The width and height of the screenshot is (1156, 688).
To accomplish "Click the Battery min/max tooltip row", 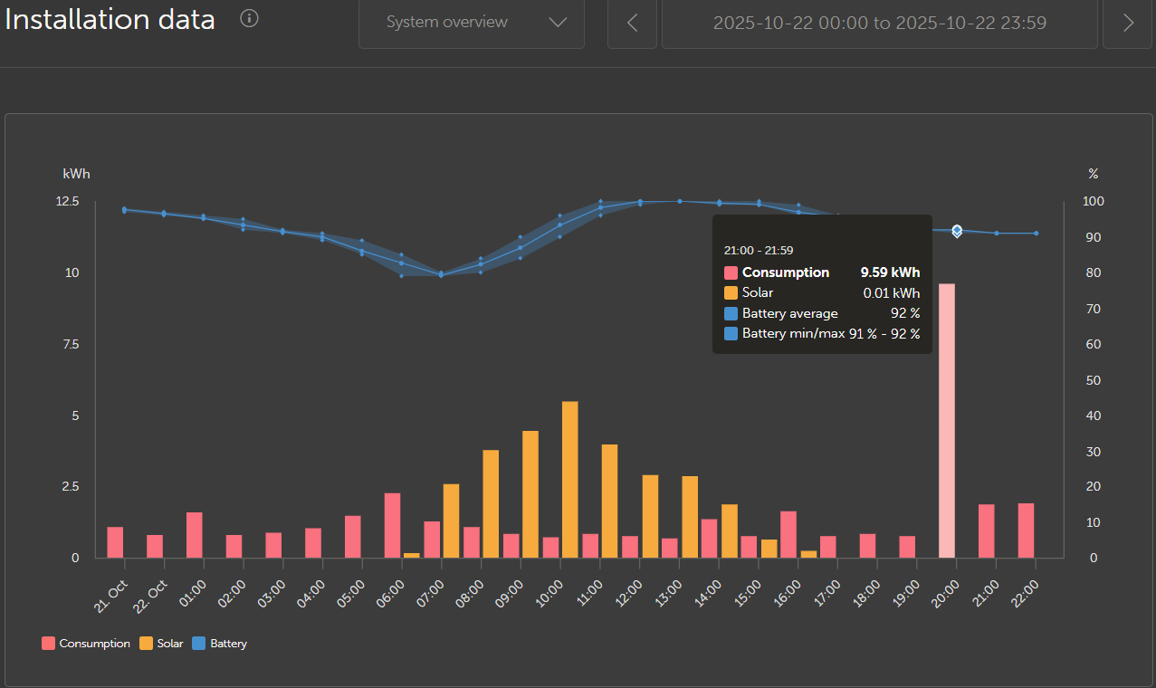I will [822, 334].
